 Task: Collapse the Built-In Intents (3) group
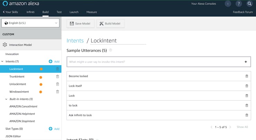(6, 99)
